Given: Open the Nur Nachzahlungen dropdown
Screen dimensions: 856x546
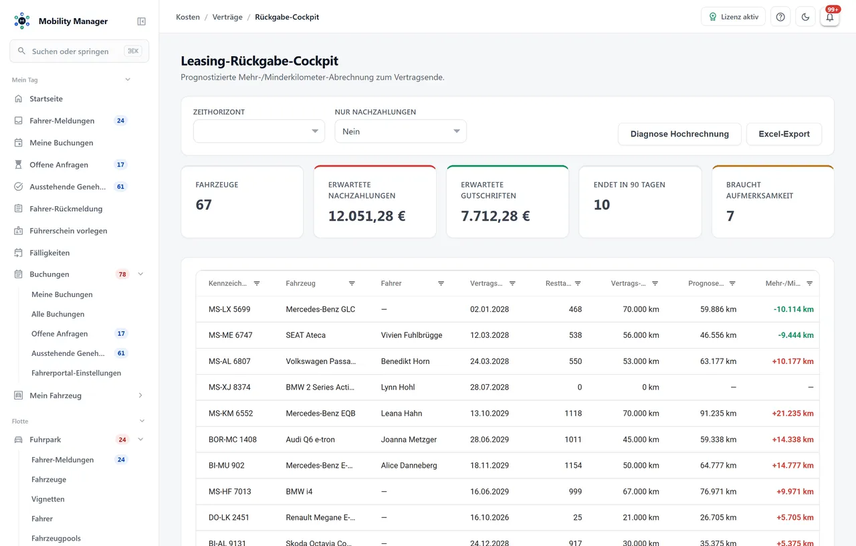Looking at the screenshot, I should tap(401, 131).
